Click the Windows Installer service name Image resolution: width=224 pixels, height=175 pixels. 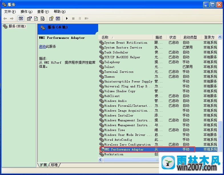point(119,115)
